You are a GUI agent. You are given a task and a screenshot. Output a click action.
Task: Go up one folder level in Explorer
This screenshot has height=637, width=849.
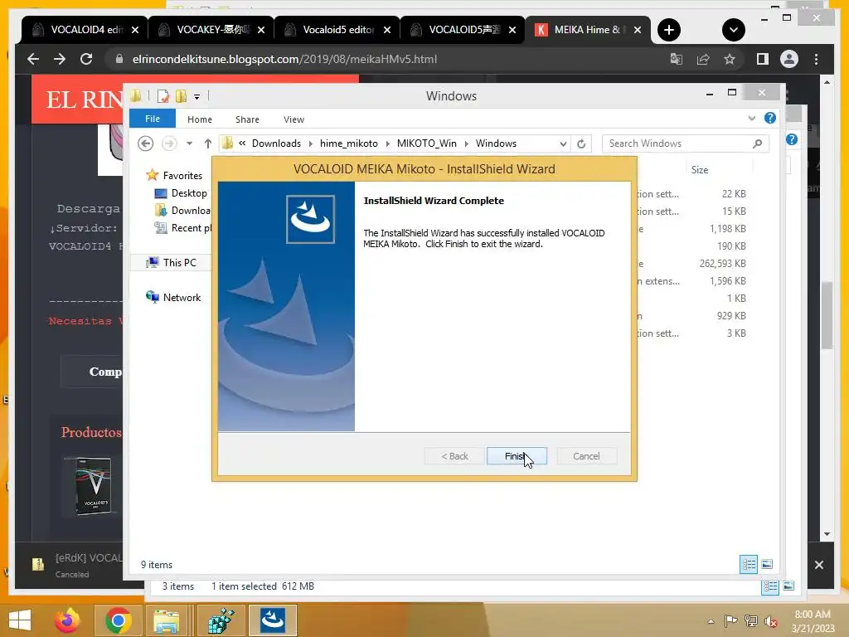(208, 143)
